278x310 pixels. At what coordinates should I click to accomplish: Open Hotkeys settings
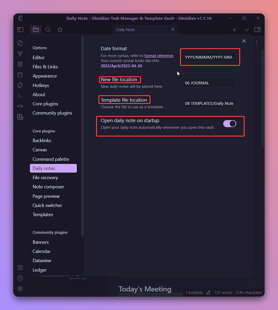(41, 85)
